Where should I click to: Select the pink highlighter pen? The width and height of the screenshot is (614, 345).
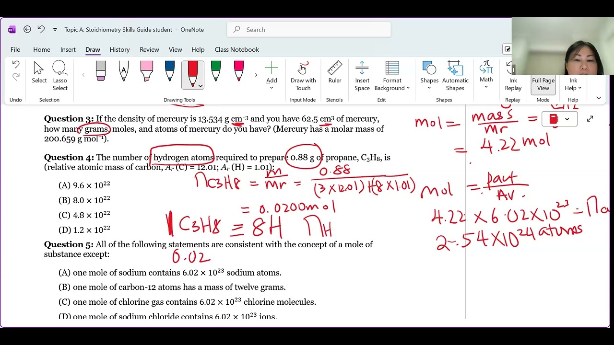(147, 71)
